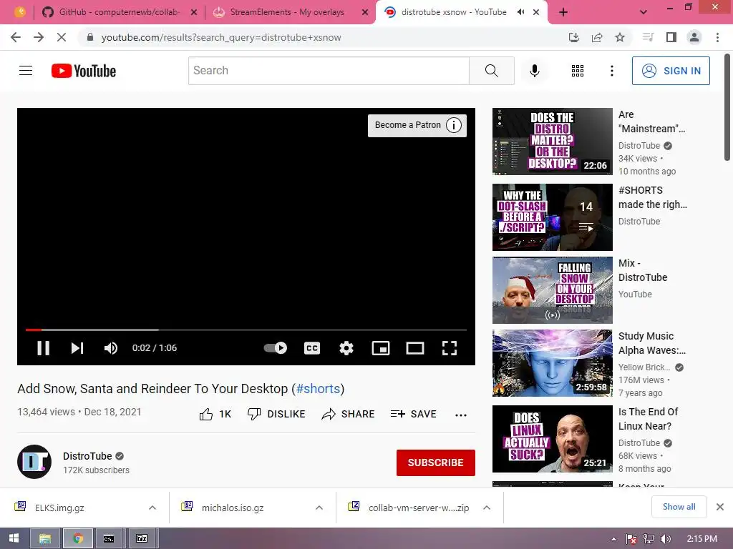This screenshot has width=733, height=549.
Task: Go back to previous page
Action: (x=16, y=37)
